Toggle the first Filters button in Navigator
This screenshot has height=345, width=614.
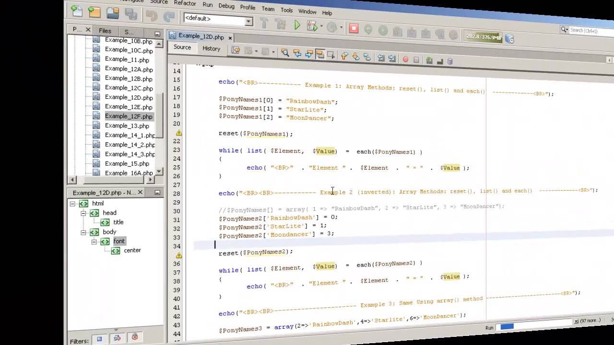pyautogui.click(x=99, y=339)
